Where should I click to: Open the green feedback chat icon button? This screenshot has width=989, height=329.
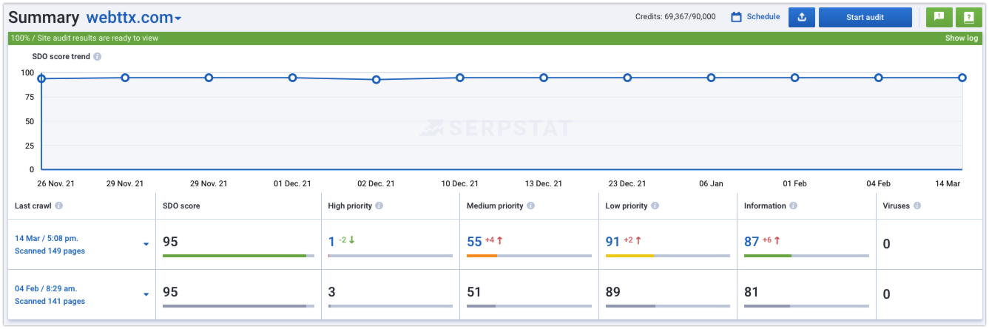(x=939, y=17)
